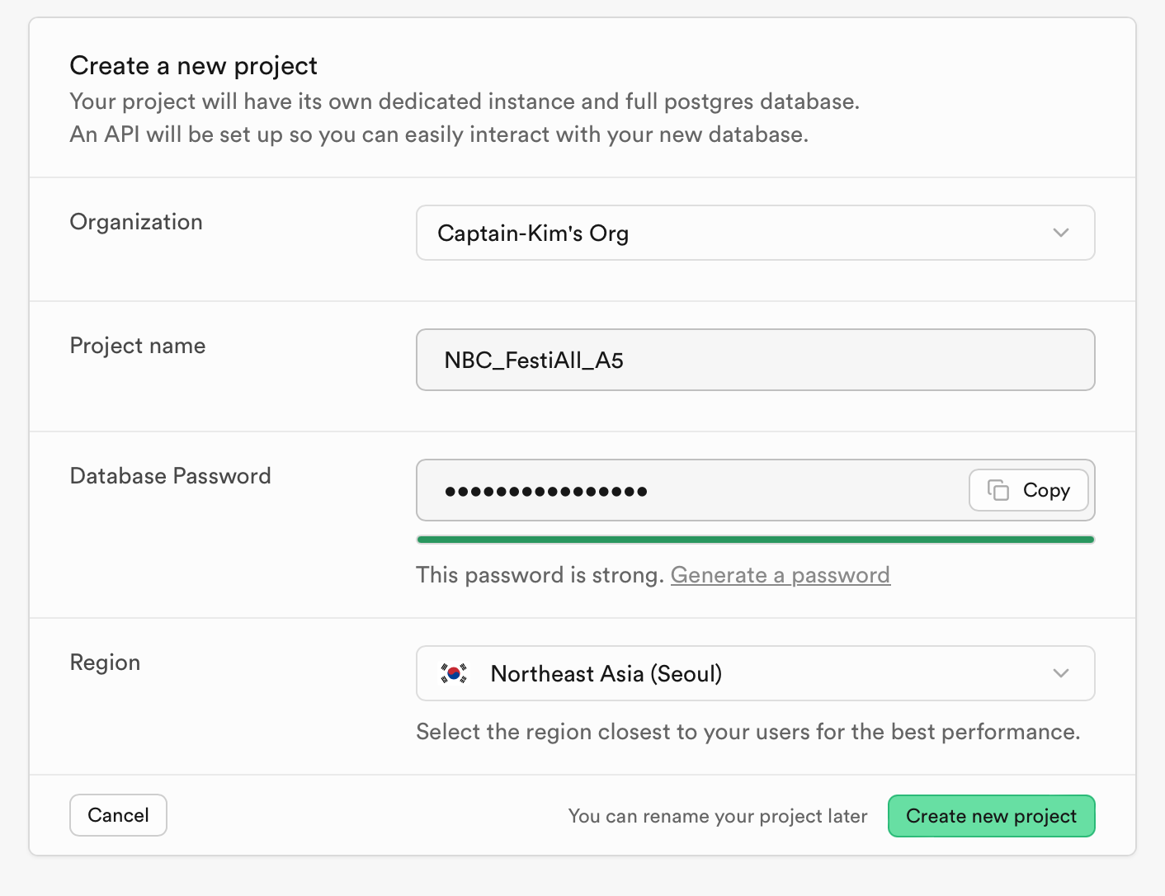The height and width of the screenshot is (896, 1165).
Task: Click the Organization field label
Action: pyautogui.click(x=136, y=222)
